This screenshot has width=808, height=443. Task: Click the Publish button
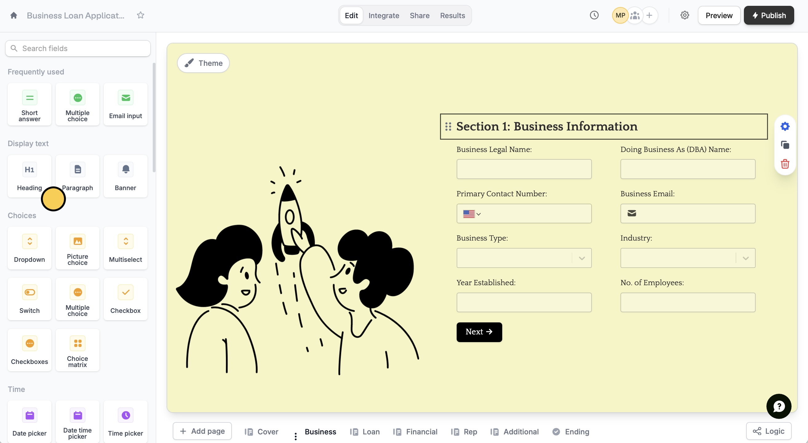[769, 15]
